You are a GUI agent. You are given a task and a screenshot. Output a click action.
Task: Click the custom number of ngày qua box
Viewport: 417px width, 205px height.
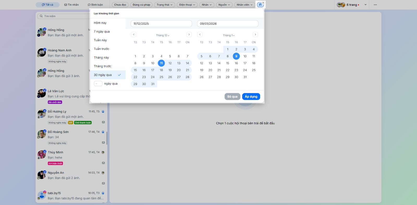point(98,84)
